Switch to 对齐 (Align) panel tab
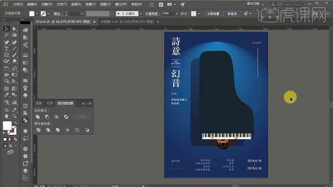333x187 pixels. tap(49, 103)
